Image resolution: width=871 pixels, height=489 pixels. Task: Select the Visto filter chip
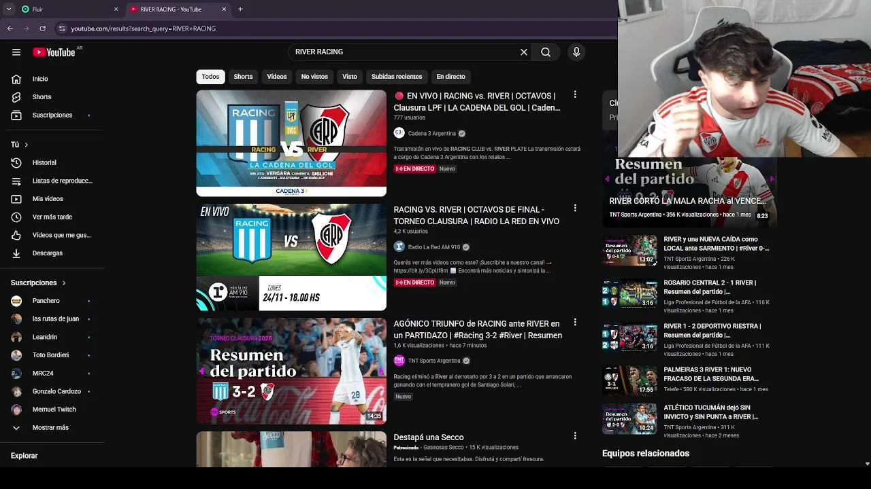click(350, 76)
